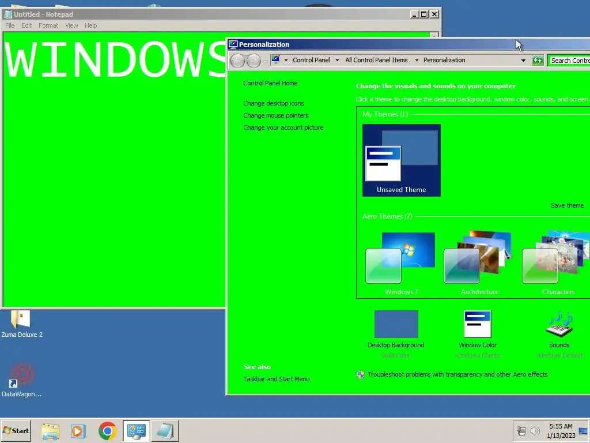590x443 pixels.
Task: Expand dropdown arrow after All Control Panel Items
Action: pyautogui.click(x=417, y=60)
